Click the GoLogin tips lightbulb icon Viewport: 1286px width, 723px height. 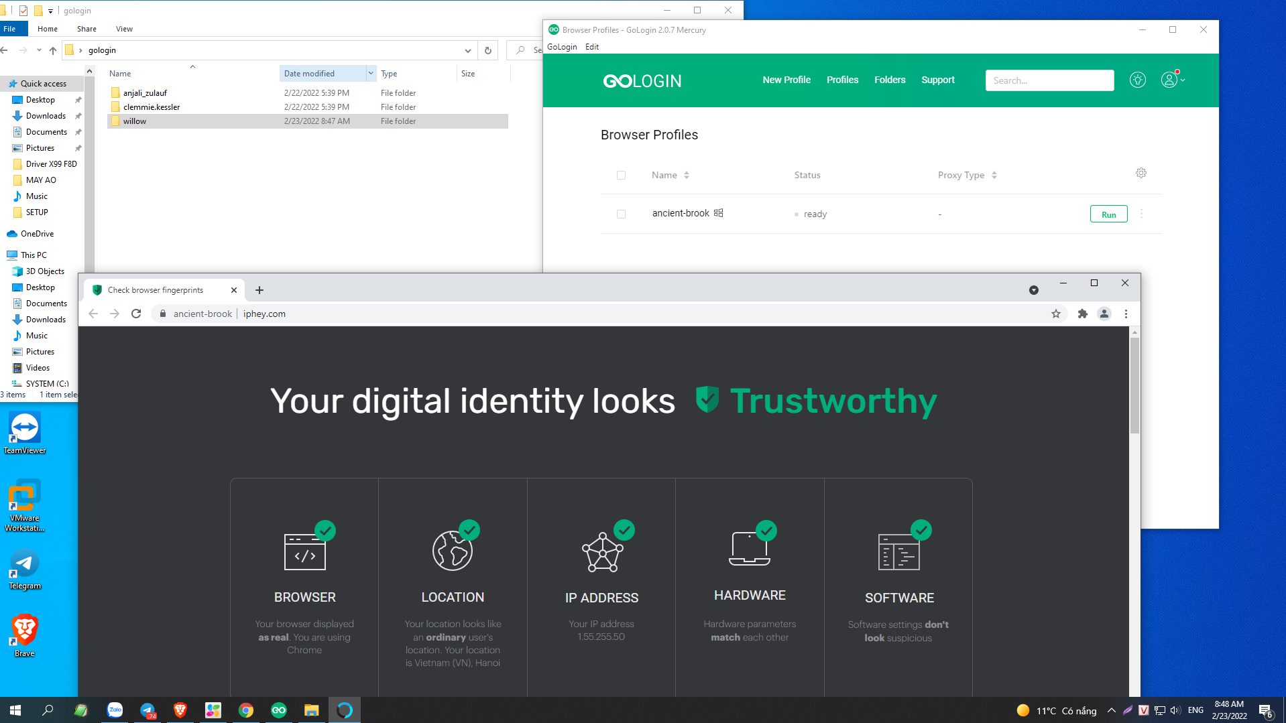(1137, 80)
